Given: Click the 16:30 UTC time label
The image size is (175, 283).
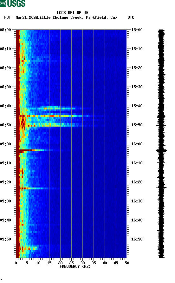Looking at the screenshot, I should pos(137,201).
